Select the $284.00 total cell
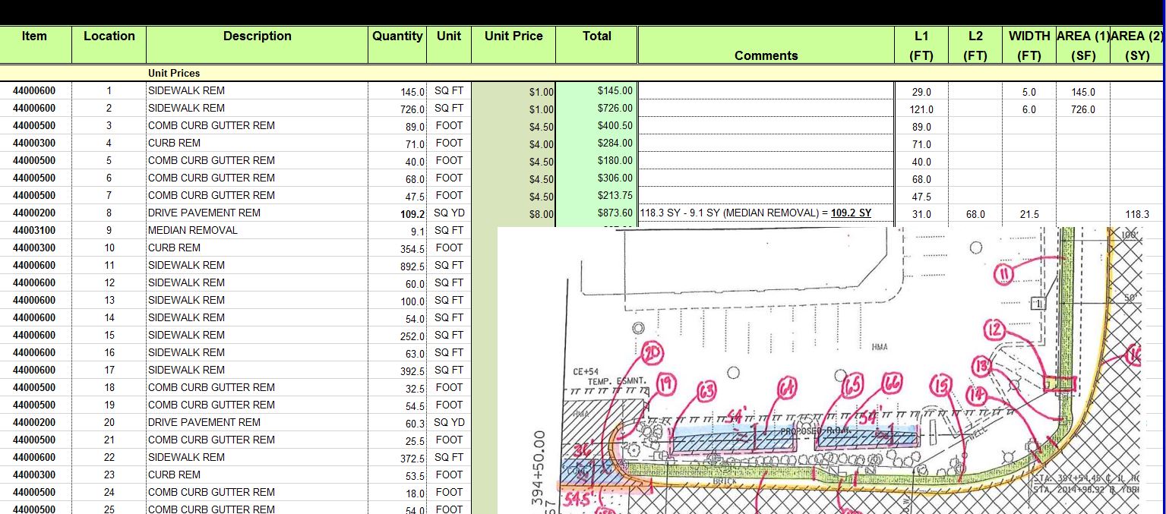The image size is (1166, 514). [x=596, y=143]
